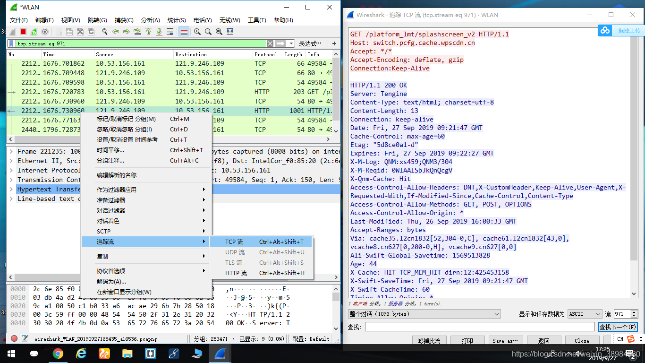Click the go to specific packet icon
Image resolution: width=645 pixels, height=363 pixels.
(137, 32)
